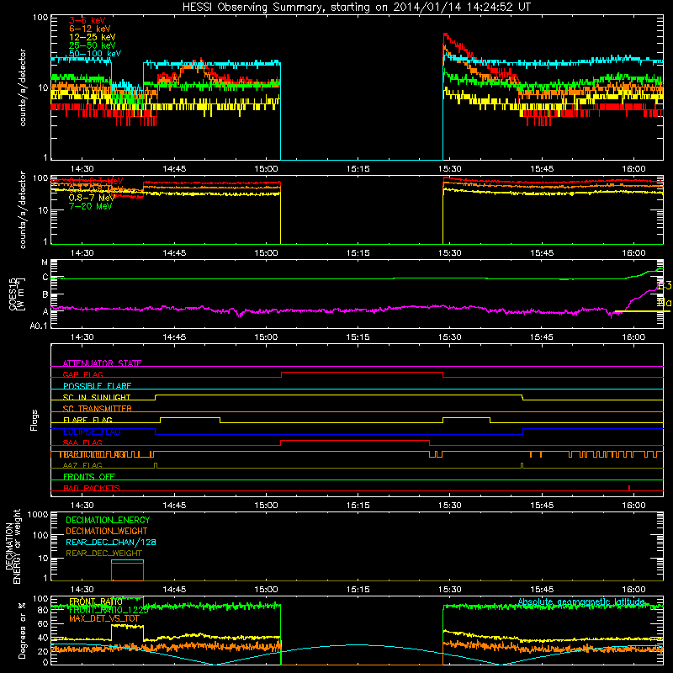673x673 pixels.
Task: Click the green "FRONT_RATIO_1225" legend label
Action: tap(109, 610)
